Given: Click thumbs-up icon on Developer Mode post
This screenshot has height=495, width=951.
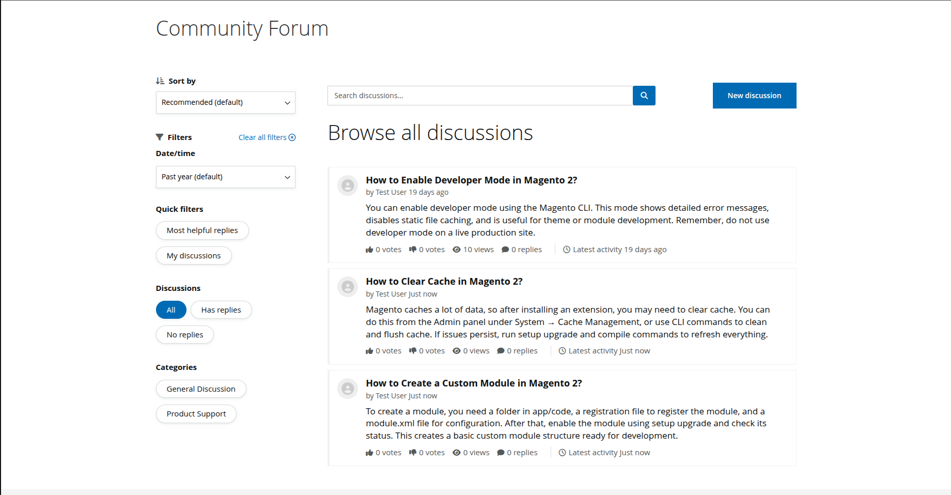Looking at the screenshot, I should click(x=369, y=250).
